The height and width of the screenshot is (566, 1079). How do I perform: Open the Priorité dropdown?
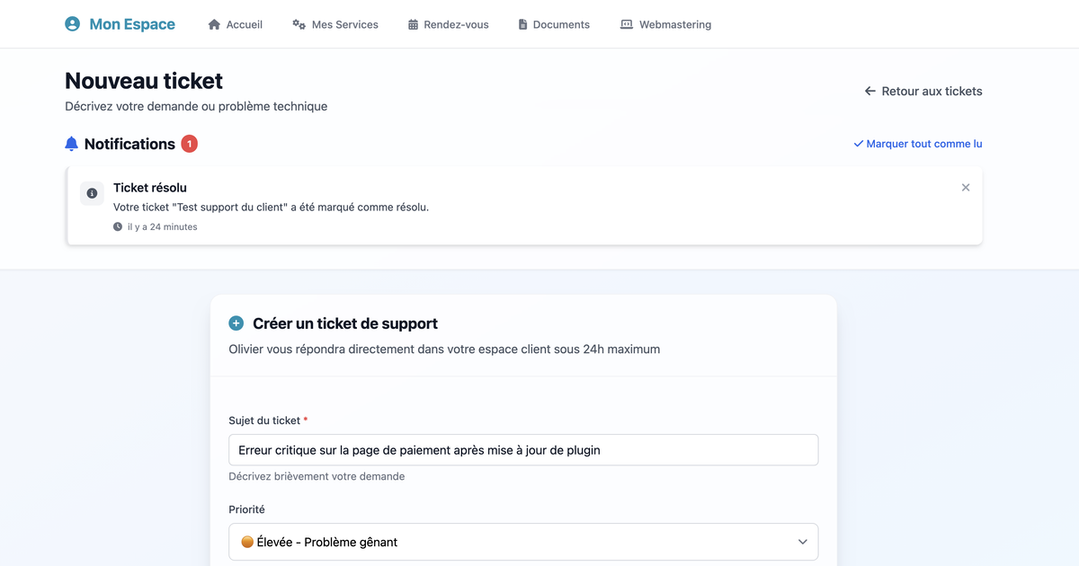point(523,542)
